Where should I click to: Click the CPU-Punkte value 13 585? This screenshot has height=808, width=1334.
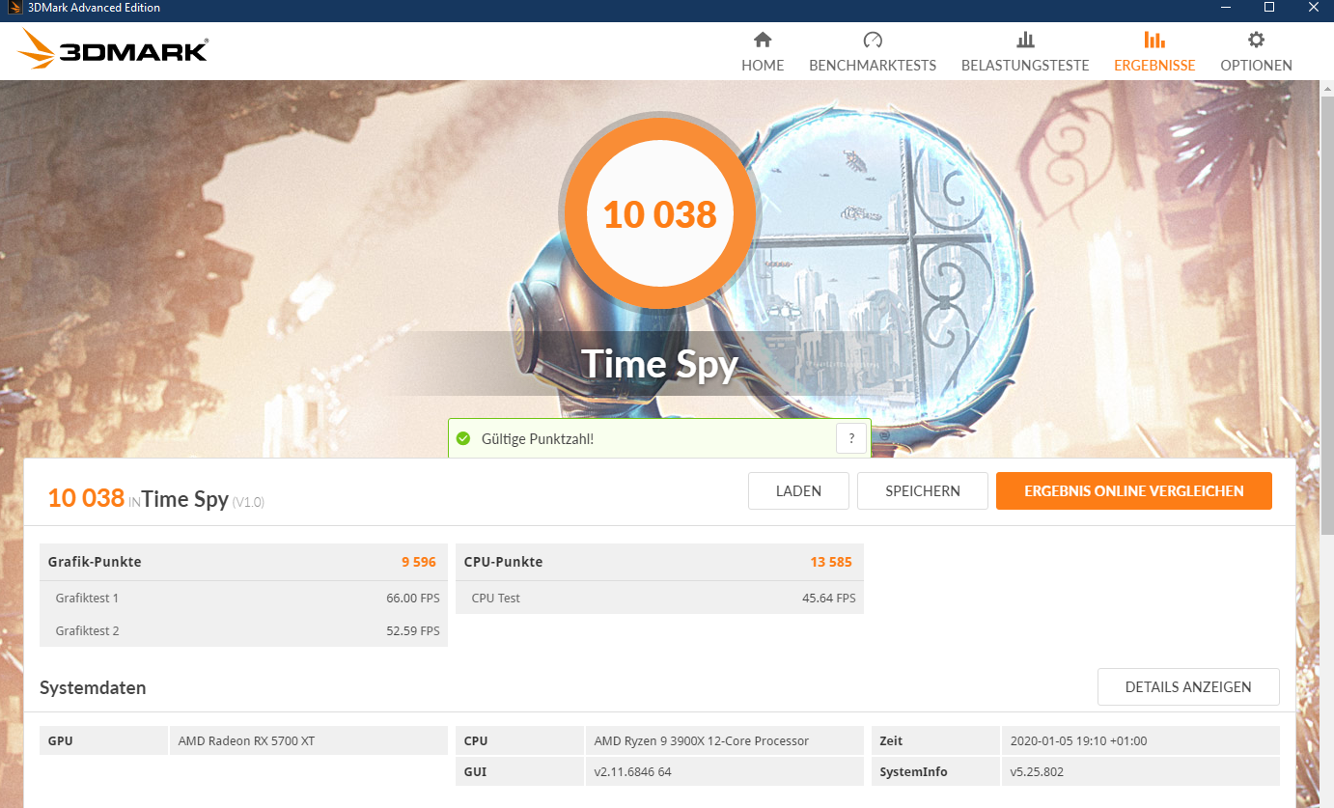831,562
